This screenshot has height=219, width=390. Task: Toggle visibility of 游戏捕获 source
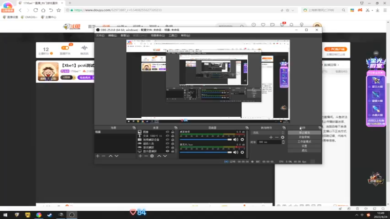pyautogui.click(x=167, y=147)
